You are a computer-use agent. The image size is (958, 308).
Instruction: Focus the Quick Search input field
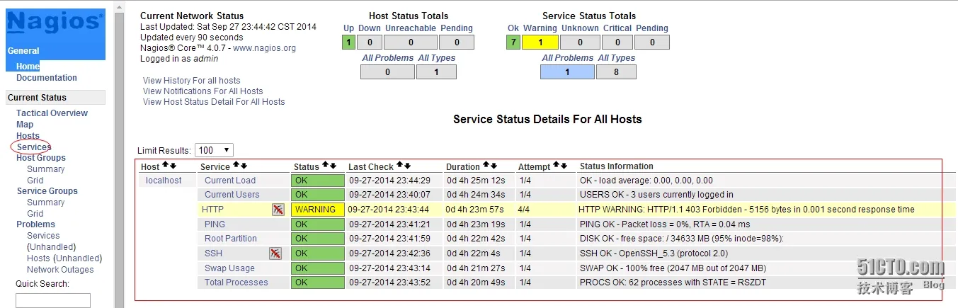point(53,301)
